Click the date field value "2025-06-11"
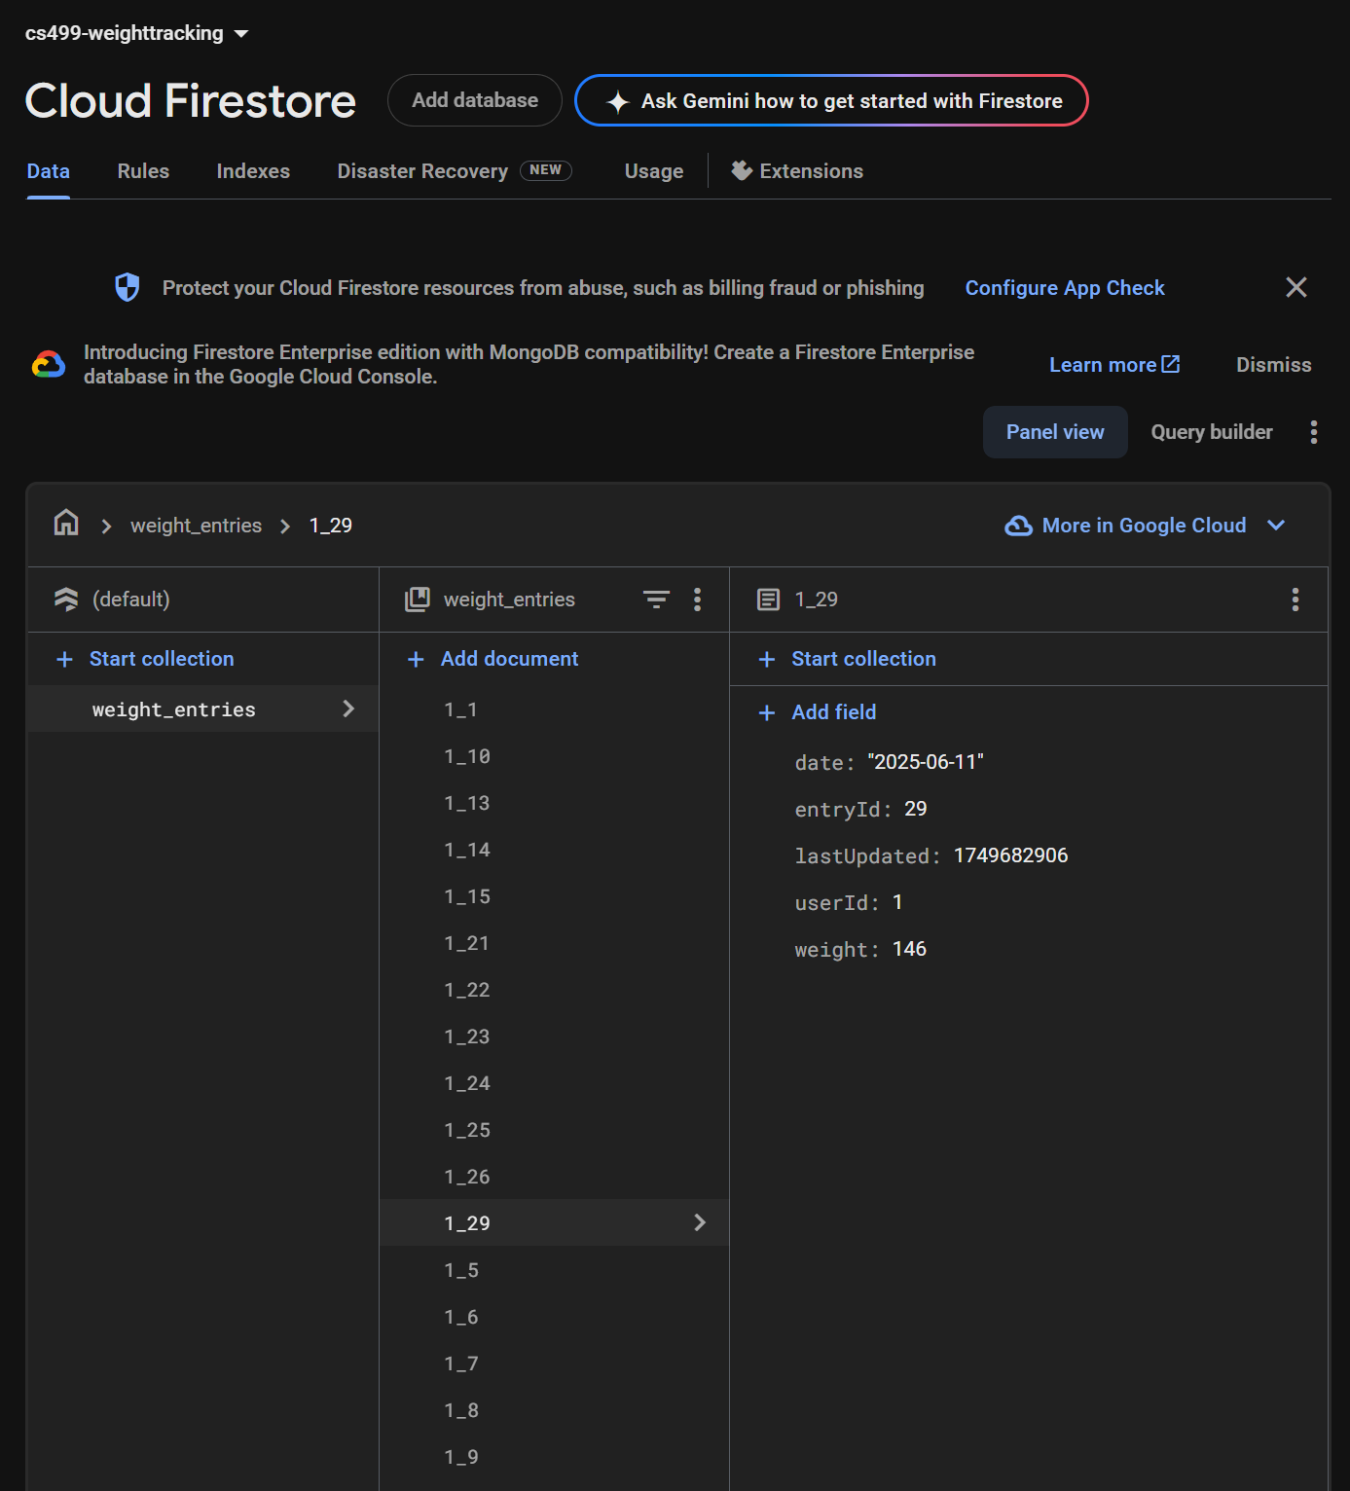 [x=926, y=762]
